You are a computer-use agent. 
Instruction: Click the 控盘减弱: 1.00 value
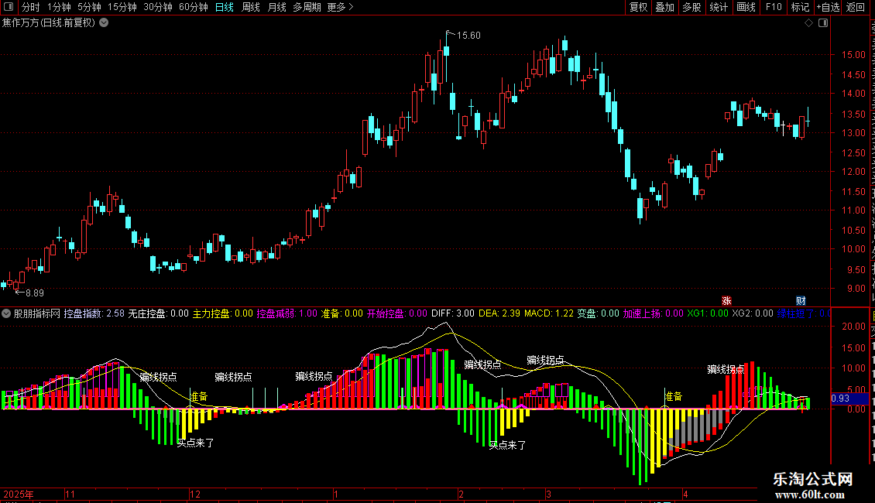click(x=287, y=313)
